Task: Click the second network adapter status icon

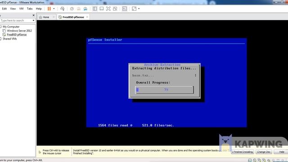Action: [264, 160]
